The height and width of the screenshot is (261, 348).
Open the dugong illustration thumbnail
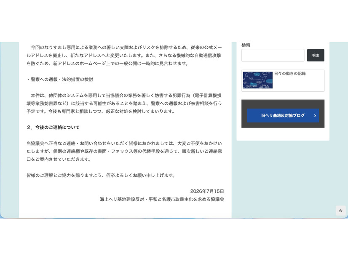click(x=258, y=80)
